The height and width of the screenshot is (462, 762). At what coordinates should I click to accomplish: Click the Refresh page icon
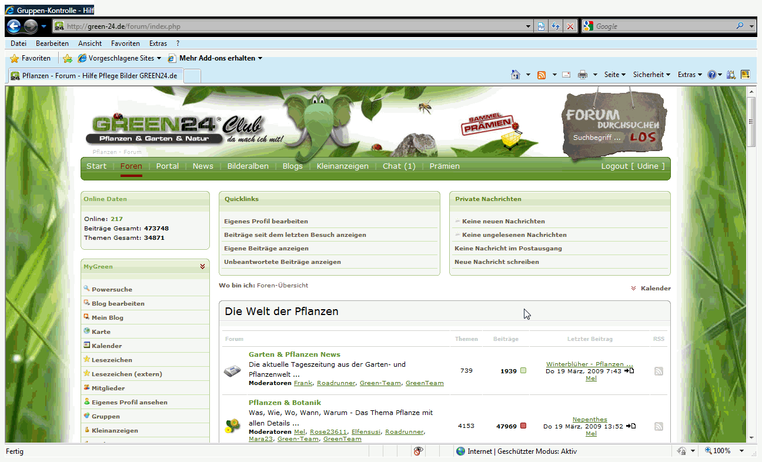click(555, 26)
